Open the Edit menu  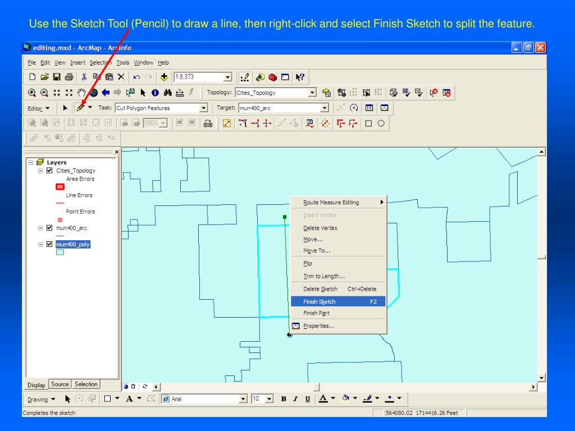point(45,63)
